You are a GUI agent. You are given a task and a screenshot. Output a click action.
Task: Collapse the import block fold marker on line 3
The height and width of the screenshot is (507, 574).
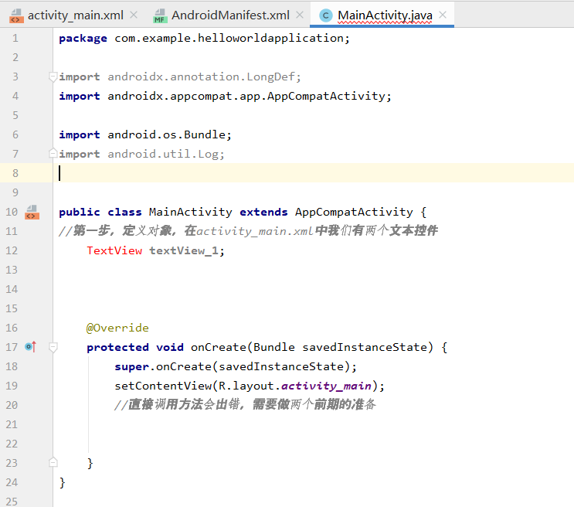[53, 77]
